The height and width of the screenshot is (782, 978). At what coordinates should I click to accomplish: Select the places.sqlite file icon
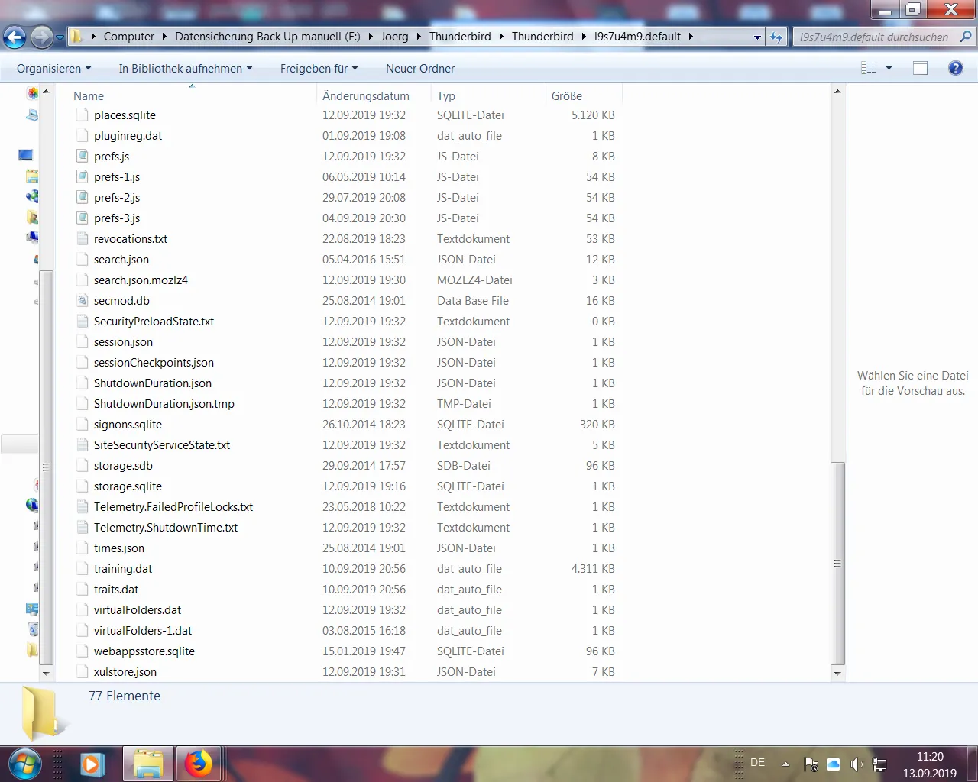83,115
